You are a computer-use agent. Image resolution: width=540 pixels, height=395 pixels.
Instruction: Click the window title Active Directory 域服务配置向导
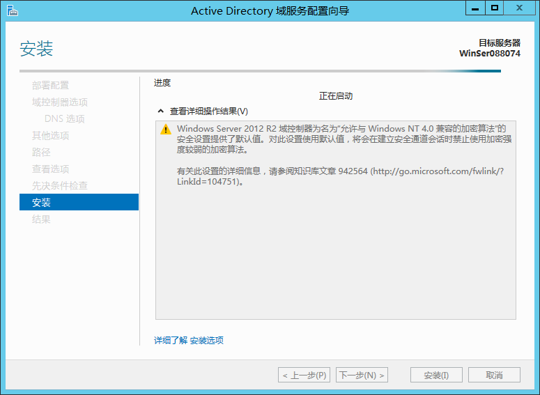tap(270, 11)
